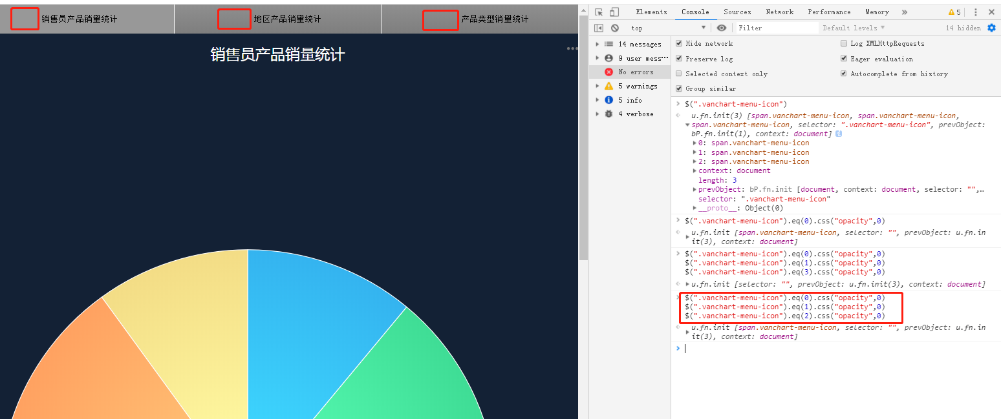1001x419 pixels.
Task: Click the blue info icon beside 5 info
Action: pos(608,100)
